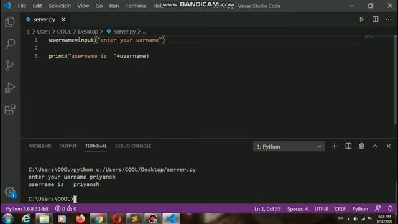Open the Selection menu
Viewport: 398px width, 224px height.
coord(60,6)
